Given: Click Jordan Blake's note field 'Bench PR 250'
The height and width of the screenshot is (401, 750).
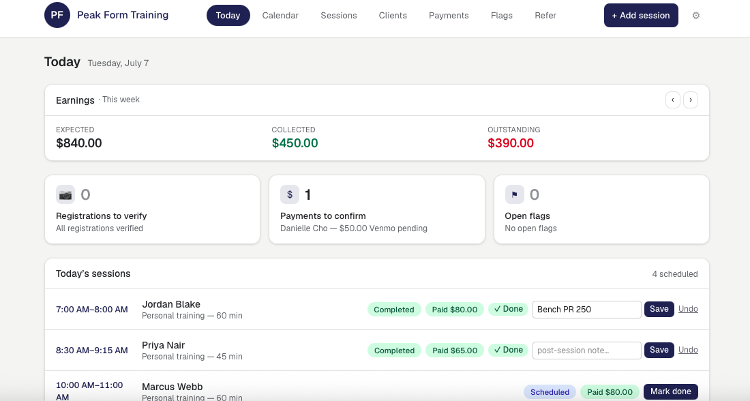Looking at the screenshot, I should 587,310.
